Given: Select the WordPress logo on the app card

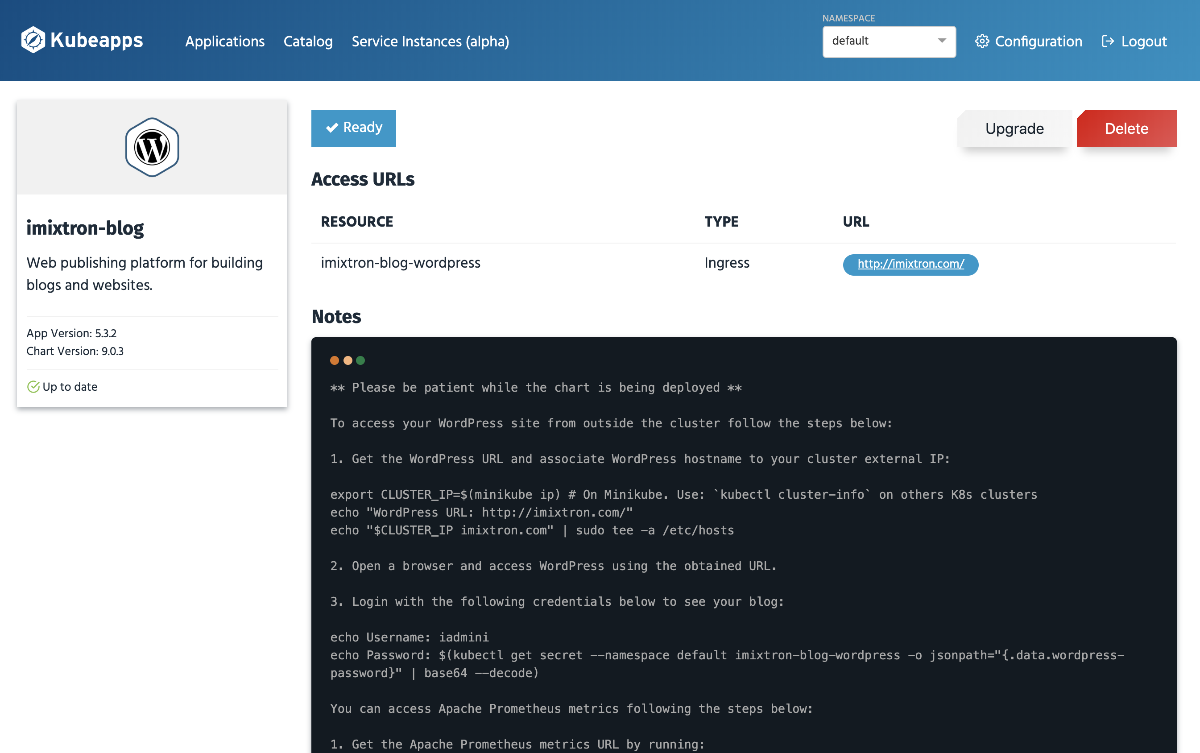Looking at the screenshot, I should [151, 146].
